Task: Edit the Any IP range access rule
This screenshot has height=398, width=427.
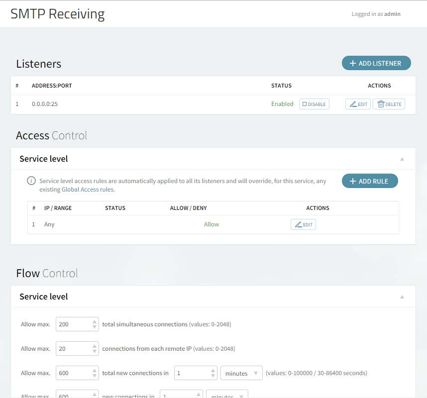Action: (303, 224)
